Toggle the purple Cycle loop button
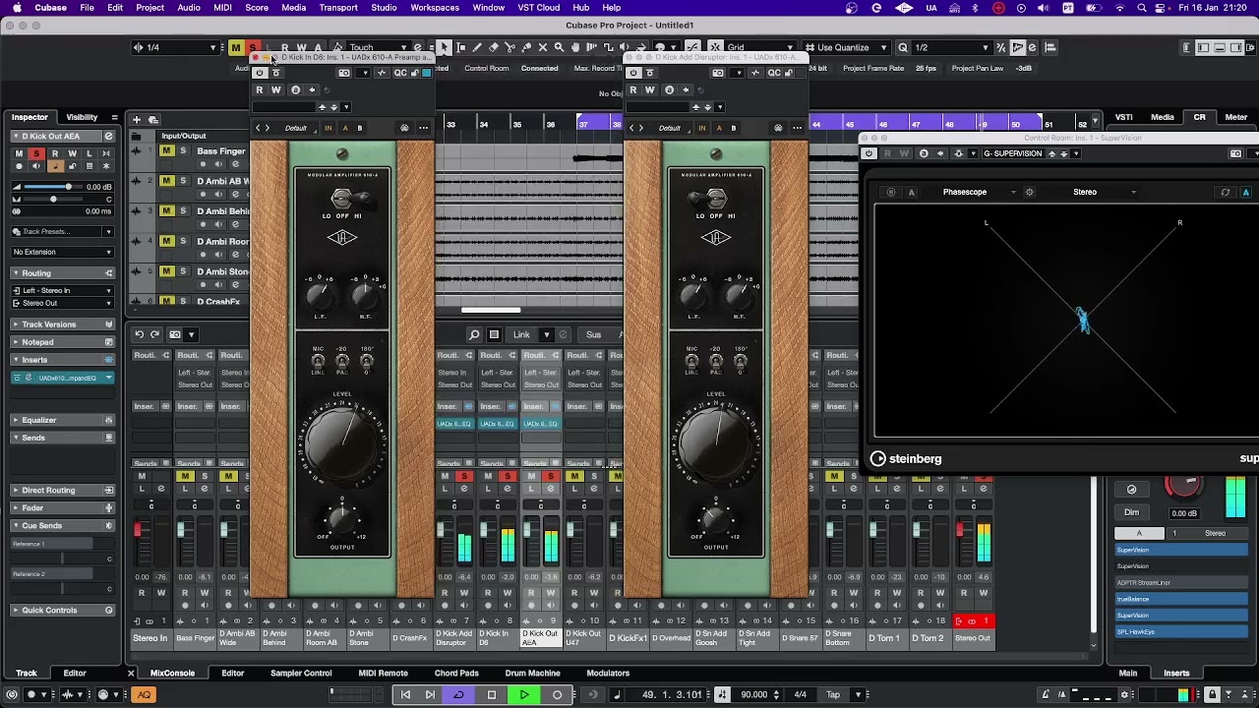The height and width of the screenshot is (708, 1259). (458, 694)
